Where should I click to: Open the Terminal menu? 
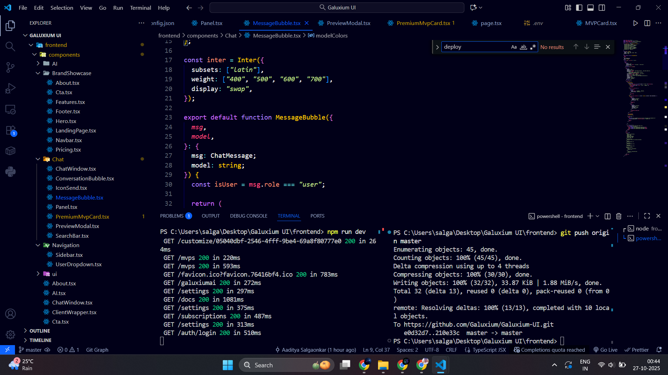(x=140, y=8)
